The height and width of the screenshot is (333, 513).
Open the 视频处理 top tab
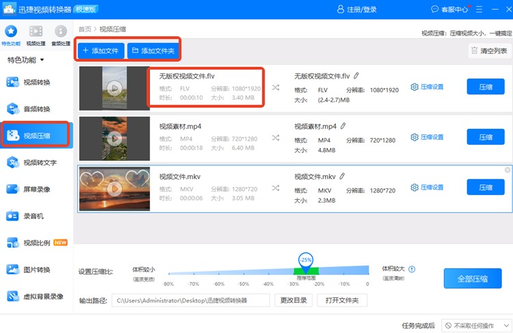36,35
